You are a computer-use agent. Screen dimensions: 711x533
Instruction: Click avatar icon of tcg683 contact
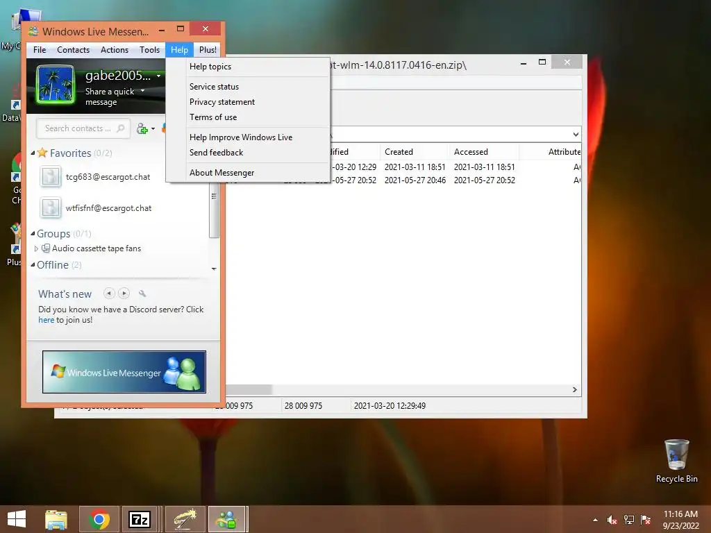click(50, 176)
